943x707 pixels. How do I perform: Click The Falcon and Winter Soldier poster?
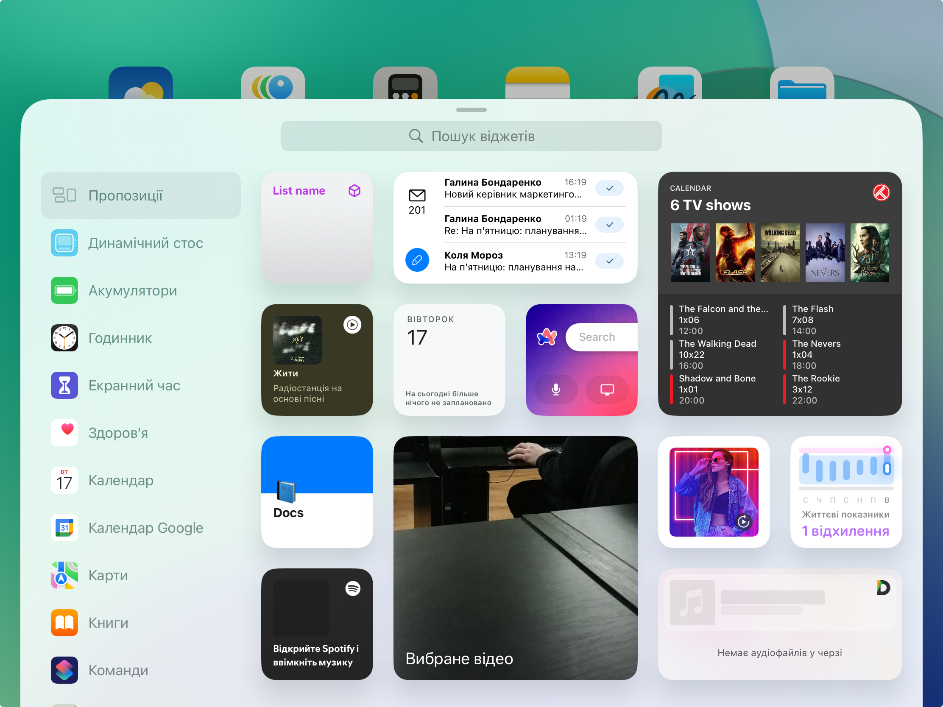point(690,252)
